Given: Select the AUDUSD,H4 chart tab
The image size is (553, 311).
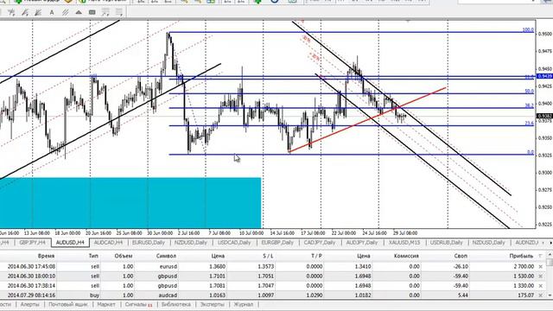Looking at the screenshot, I should coord(70,243).
